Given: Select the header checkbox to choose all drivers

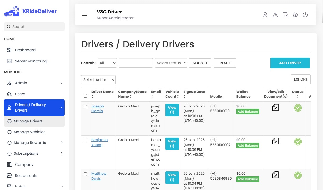Looking at the screenshot, I should coord(85,96).
